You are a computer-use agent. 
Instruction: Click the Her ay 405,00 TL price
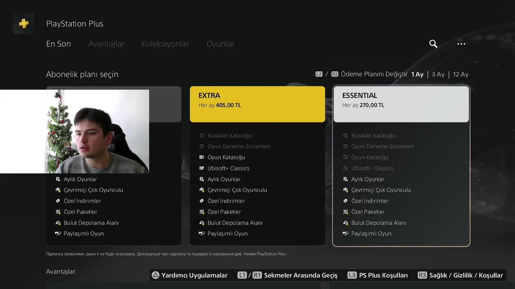pos(220,105)
